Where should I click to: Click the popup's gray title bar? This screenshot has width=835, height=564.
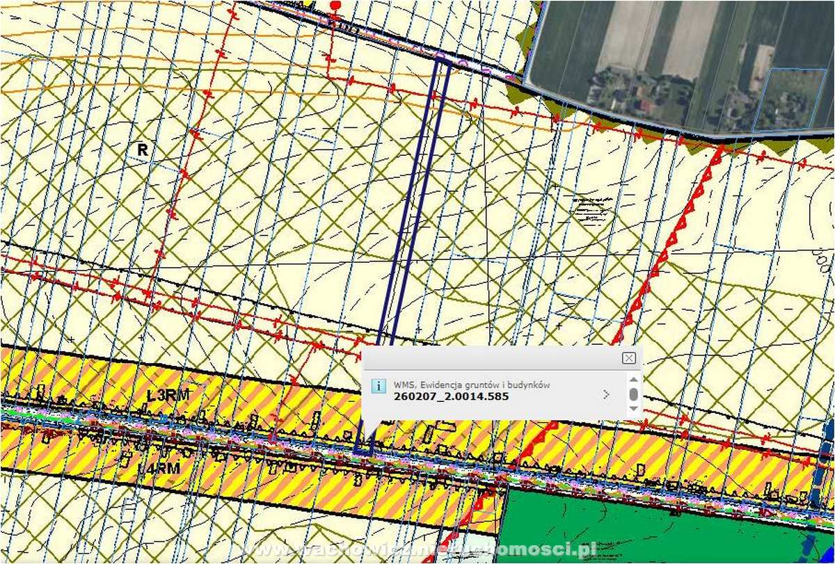click(487, 358)
